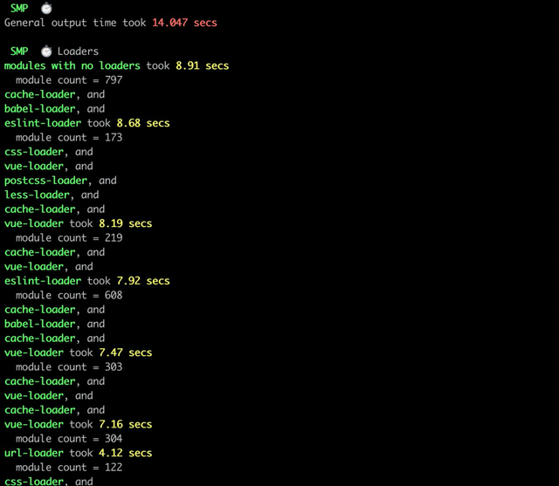The height and width of the screenshot is (486, 559).
Task: Click the '7.92 secs' timing value
Action: 143,281
